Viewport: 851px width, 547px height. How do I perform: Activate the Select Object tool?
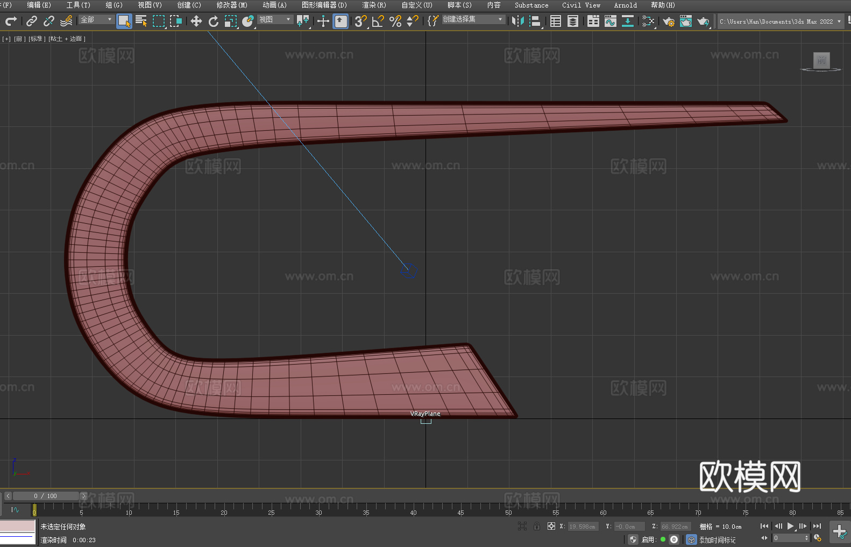(x=124, y=21)
